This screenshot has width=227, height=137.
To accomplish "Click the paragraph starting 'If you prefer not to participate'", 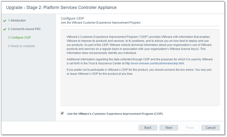I will 139,72.
